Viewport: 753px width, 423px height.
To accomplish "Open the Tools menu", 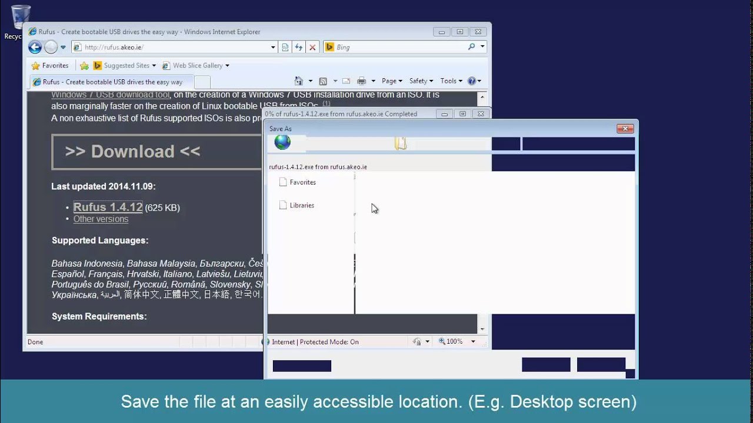I will [x=451, y=81].
